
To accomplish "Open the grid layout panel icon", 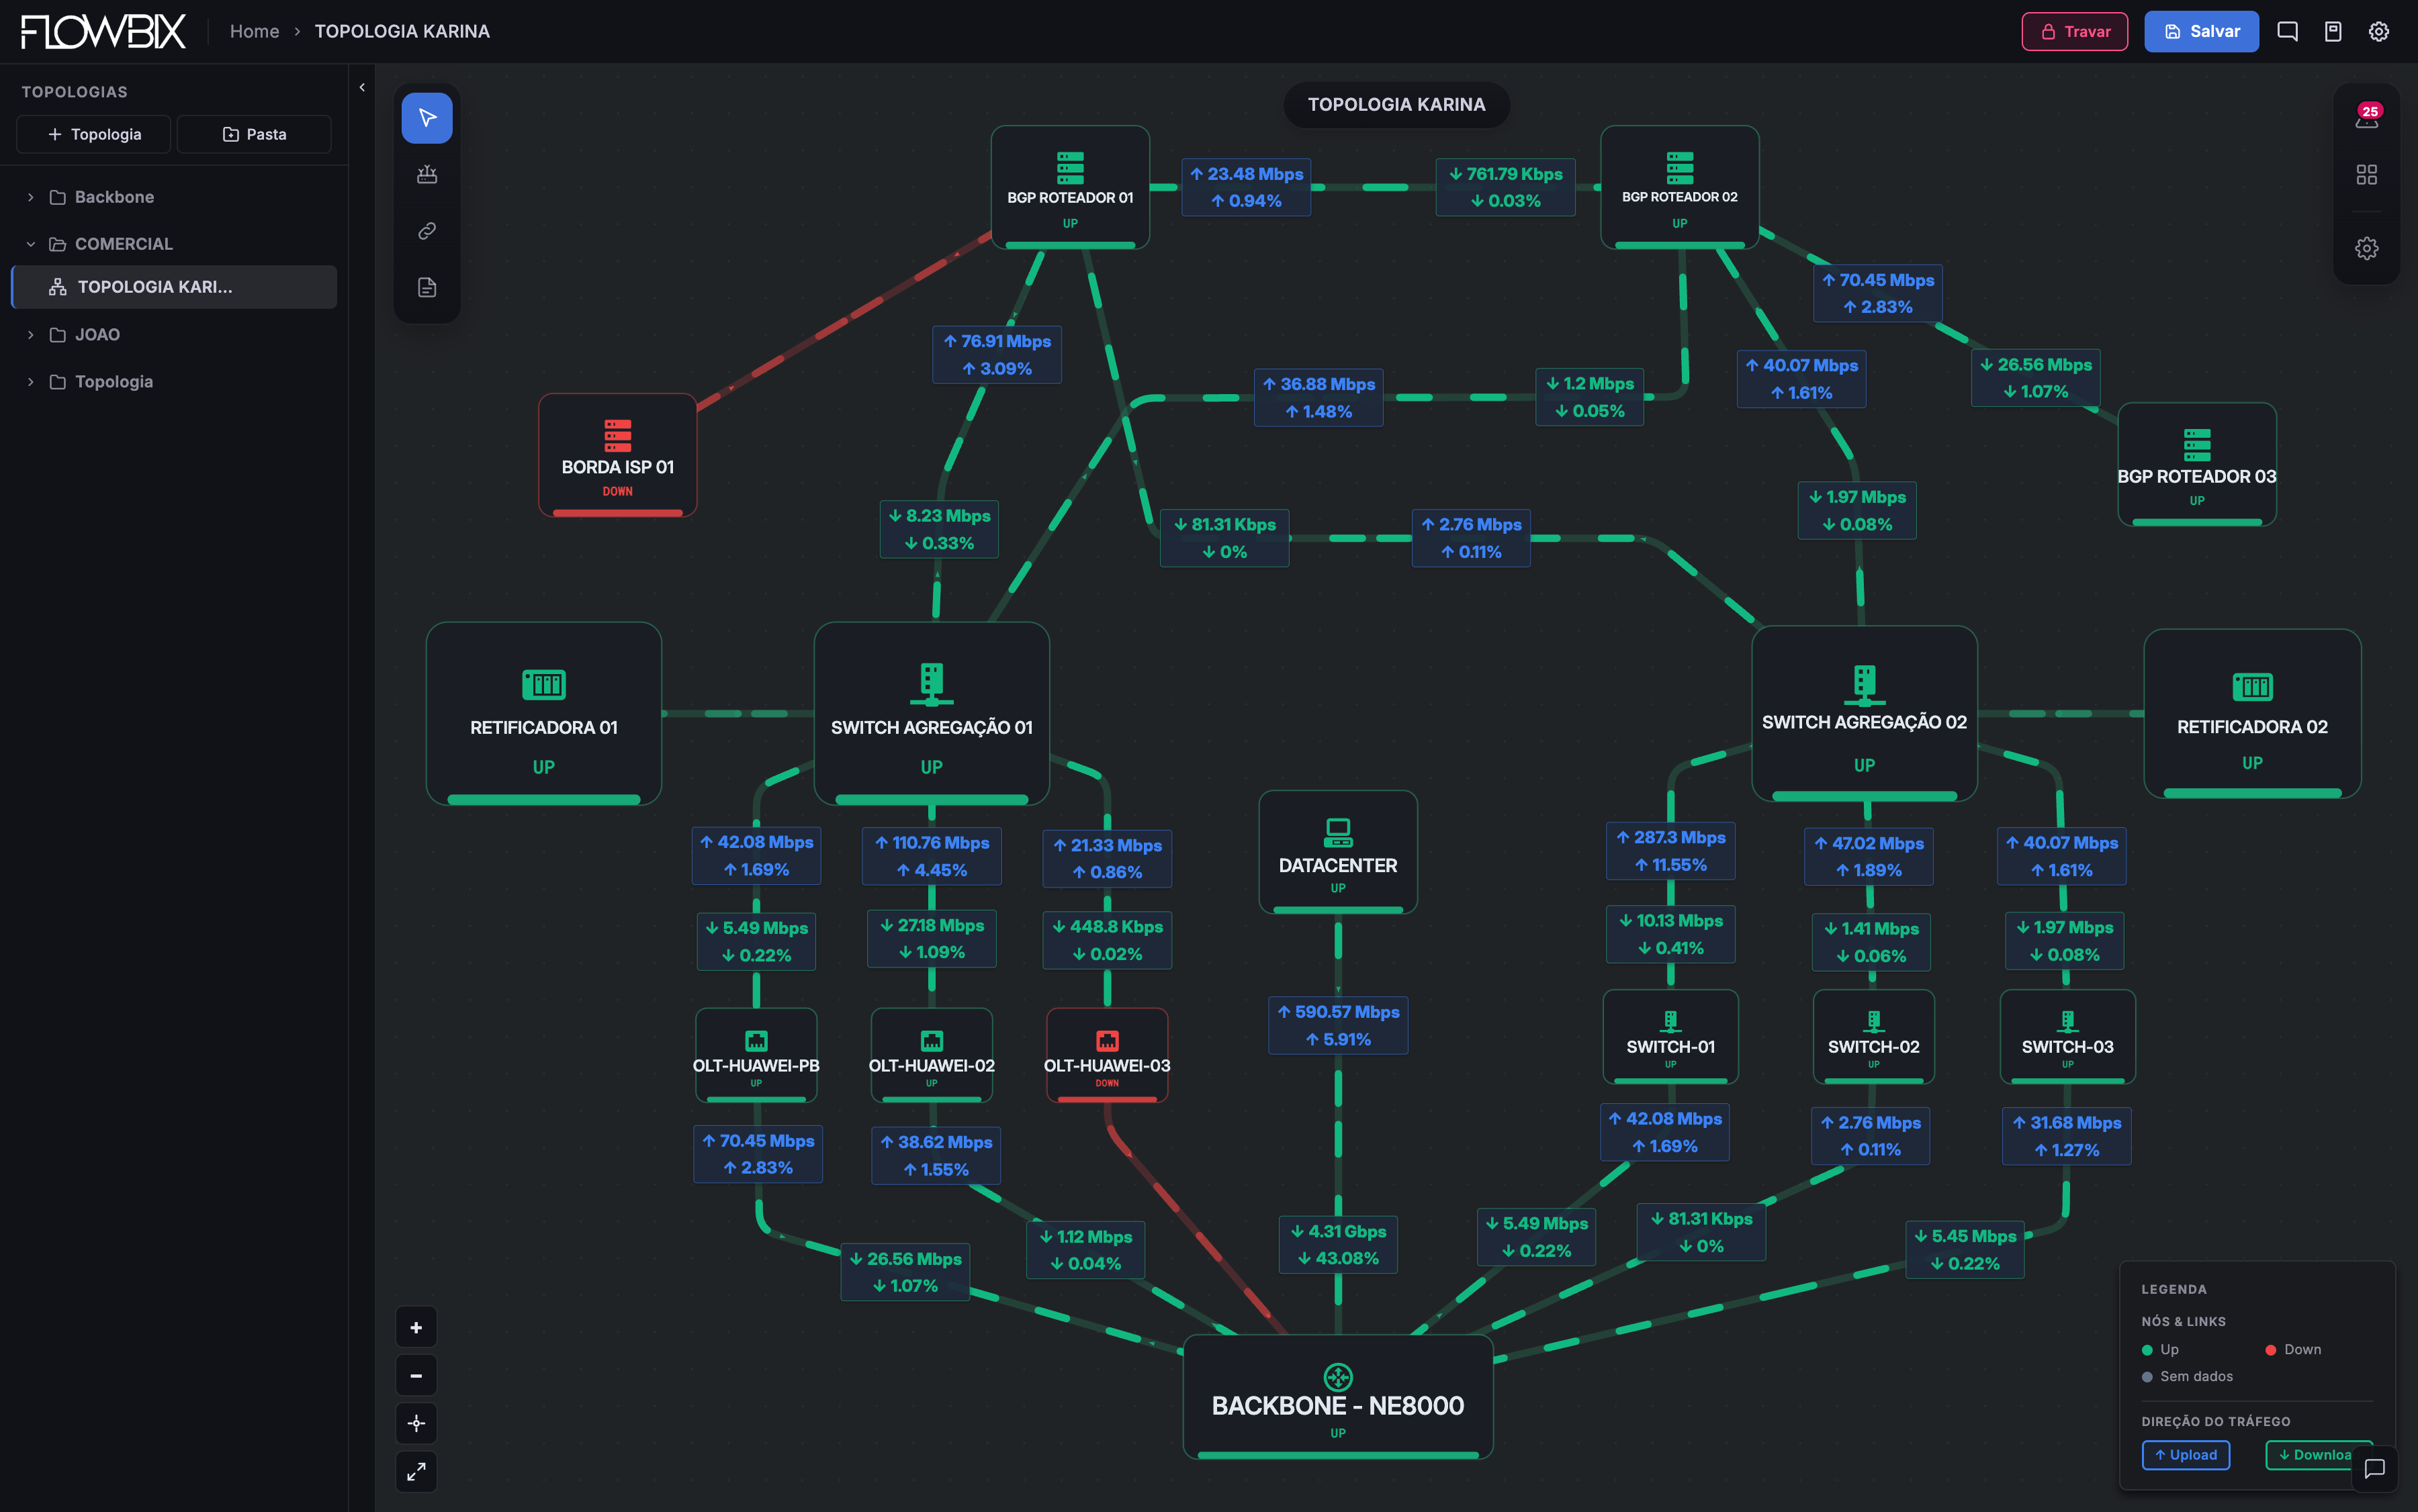I will pyautogui.click(x=2367, y=175).
